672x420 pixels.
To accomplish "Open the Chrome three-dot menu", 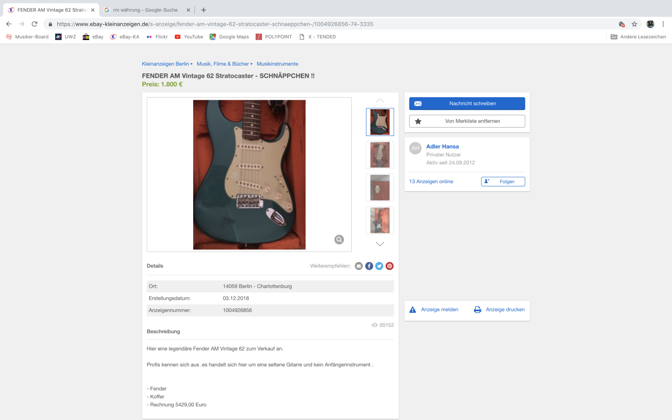I will pyautogui.click(x=663, y=24).
